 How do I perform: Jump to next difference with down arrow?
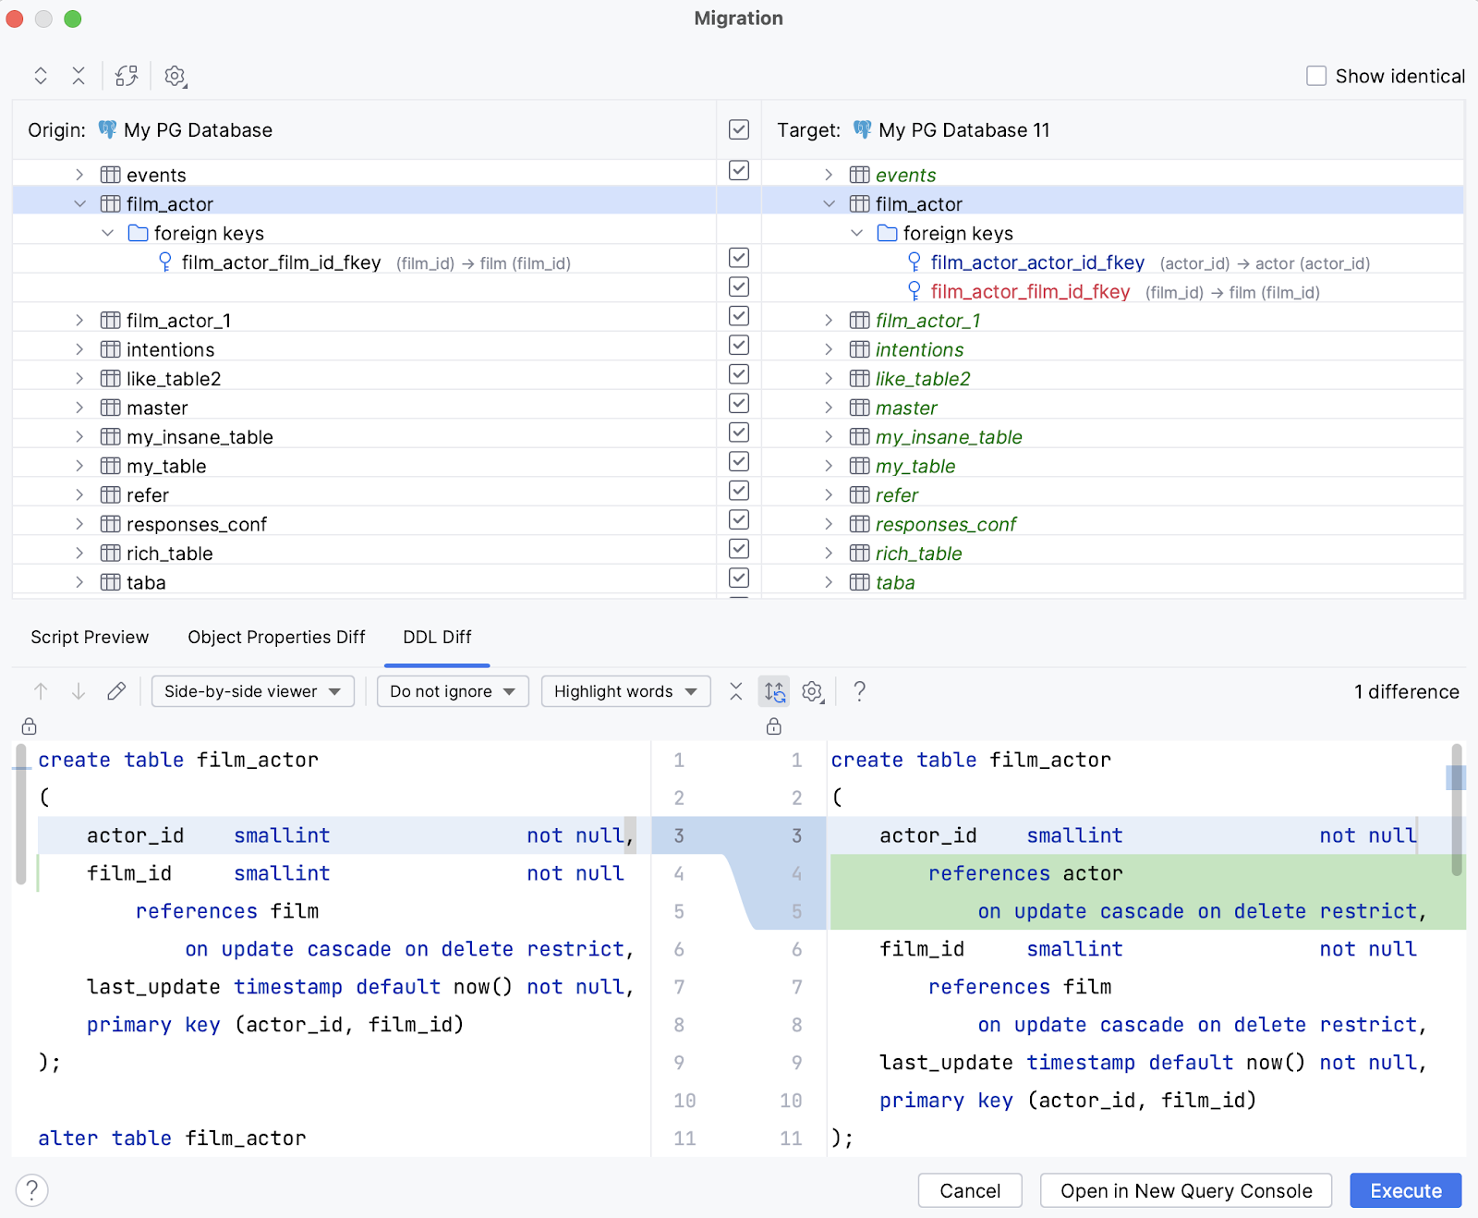(79, 691)
